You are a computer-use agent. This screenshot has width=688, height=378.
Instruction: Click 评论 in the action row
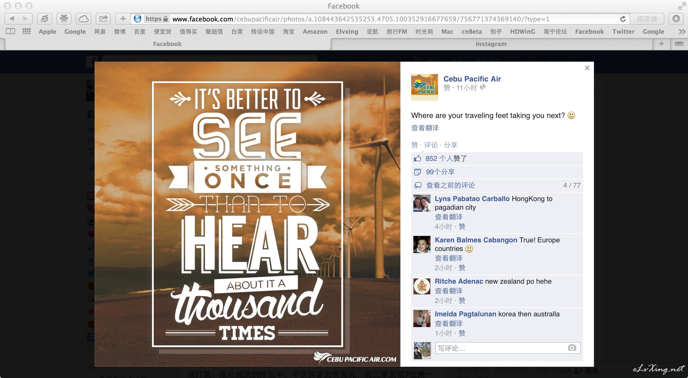431,145
